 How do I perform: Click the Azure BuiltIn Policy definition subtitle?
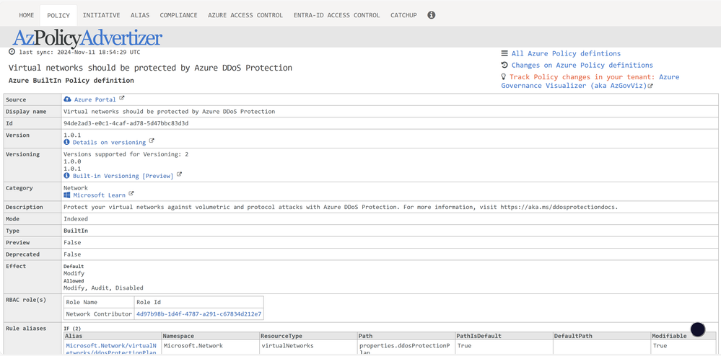[x=71, y=81]
